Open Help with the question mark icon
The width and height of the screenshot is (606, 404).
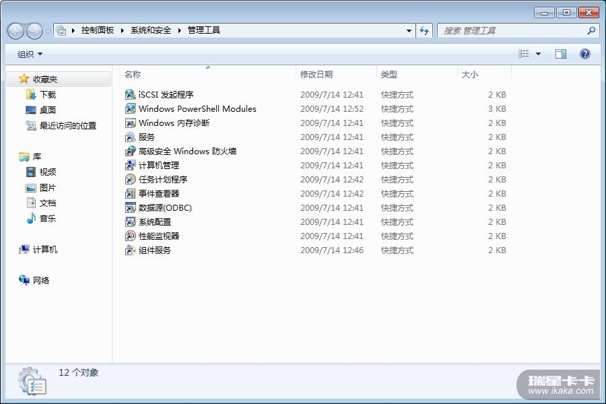(x=585, y=54)
